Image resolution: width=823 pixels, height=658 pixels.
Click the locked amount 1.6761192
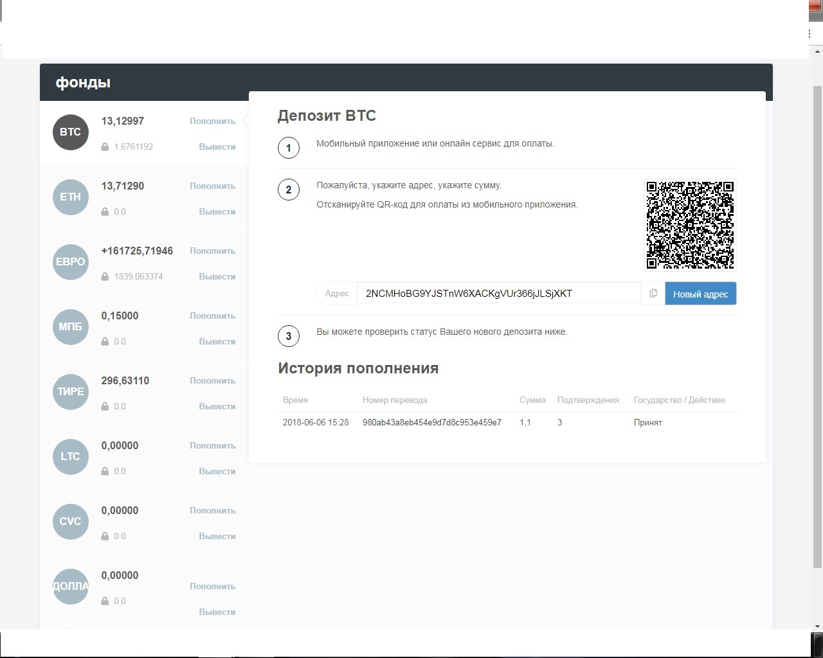click(134, 147)
